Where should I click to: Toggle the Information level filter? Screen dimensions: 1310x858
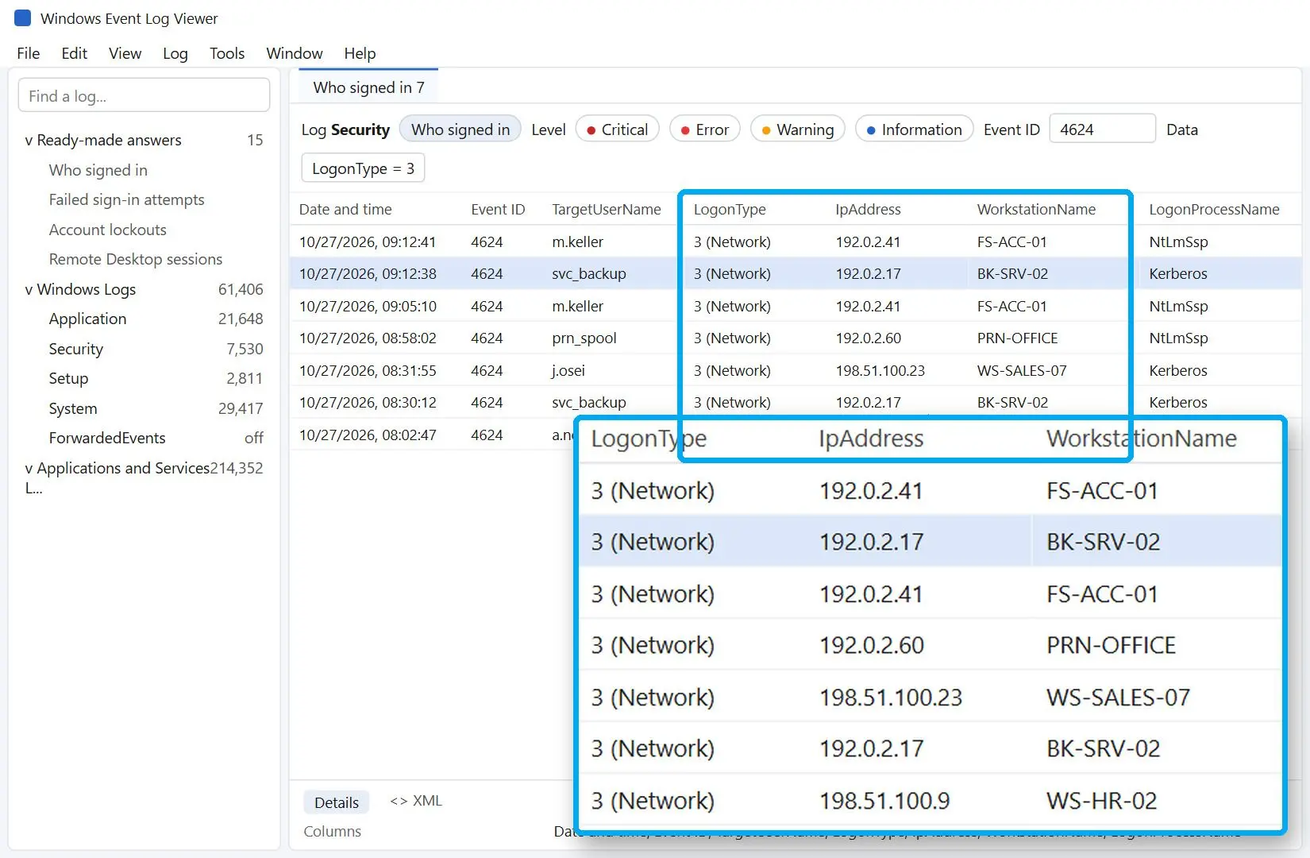(914, 129)
